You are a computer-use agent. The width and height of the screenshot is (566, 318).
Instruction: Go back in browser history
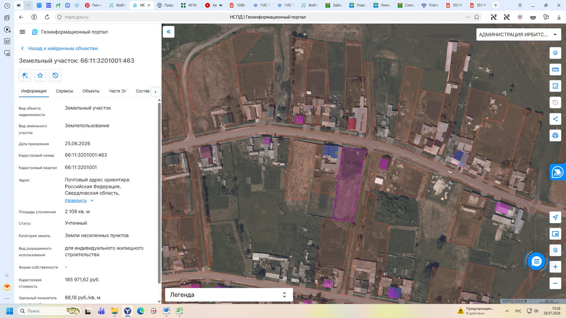click(21, 17)
